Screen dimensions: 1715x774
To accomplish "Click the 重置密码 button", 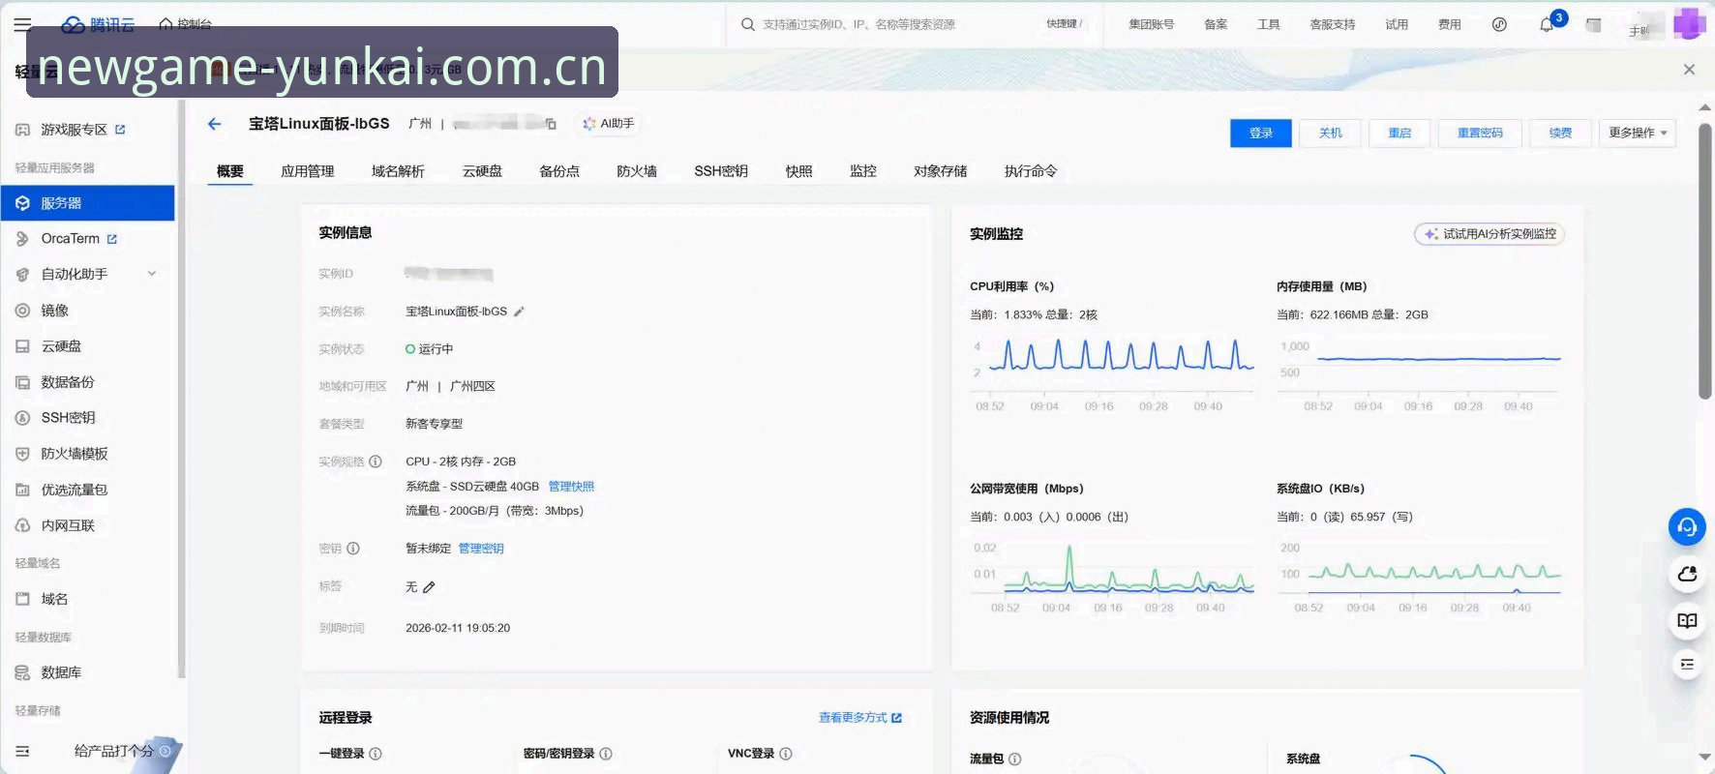I will tap(1480, 134).
